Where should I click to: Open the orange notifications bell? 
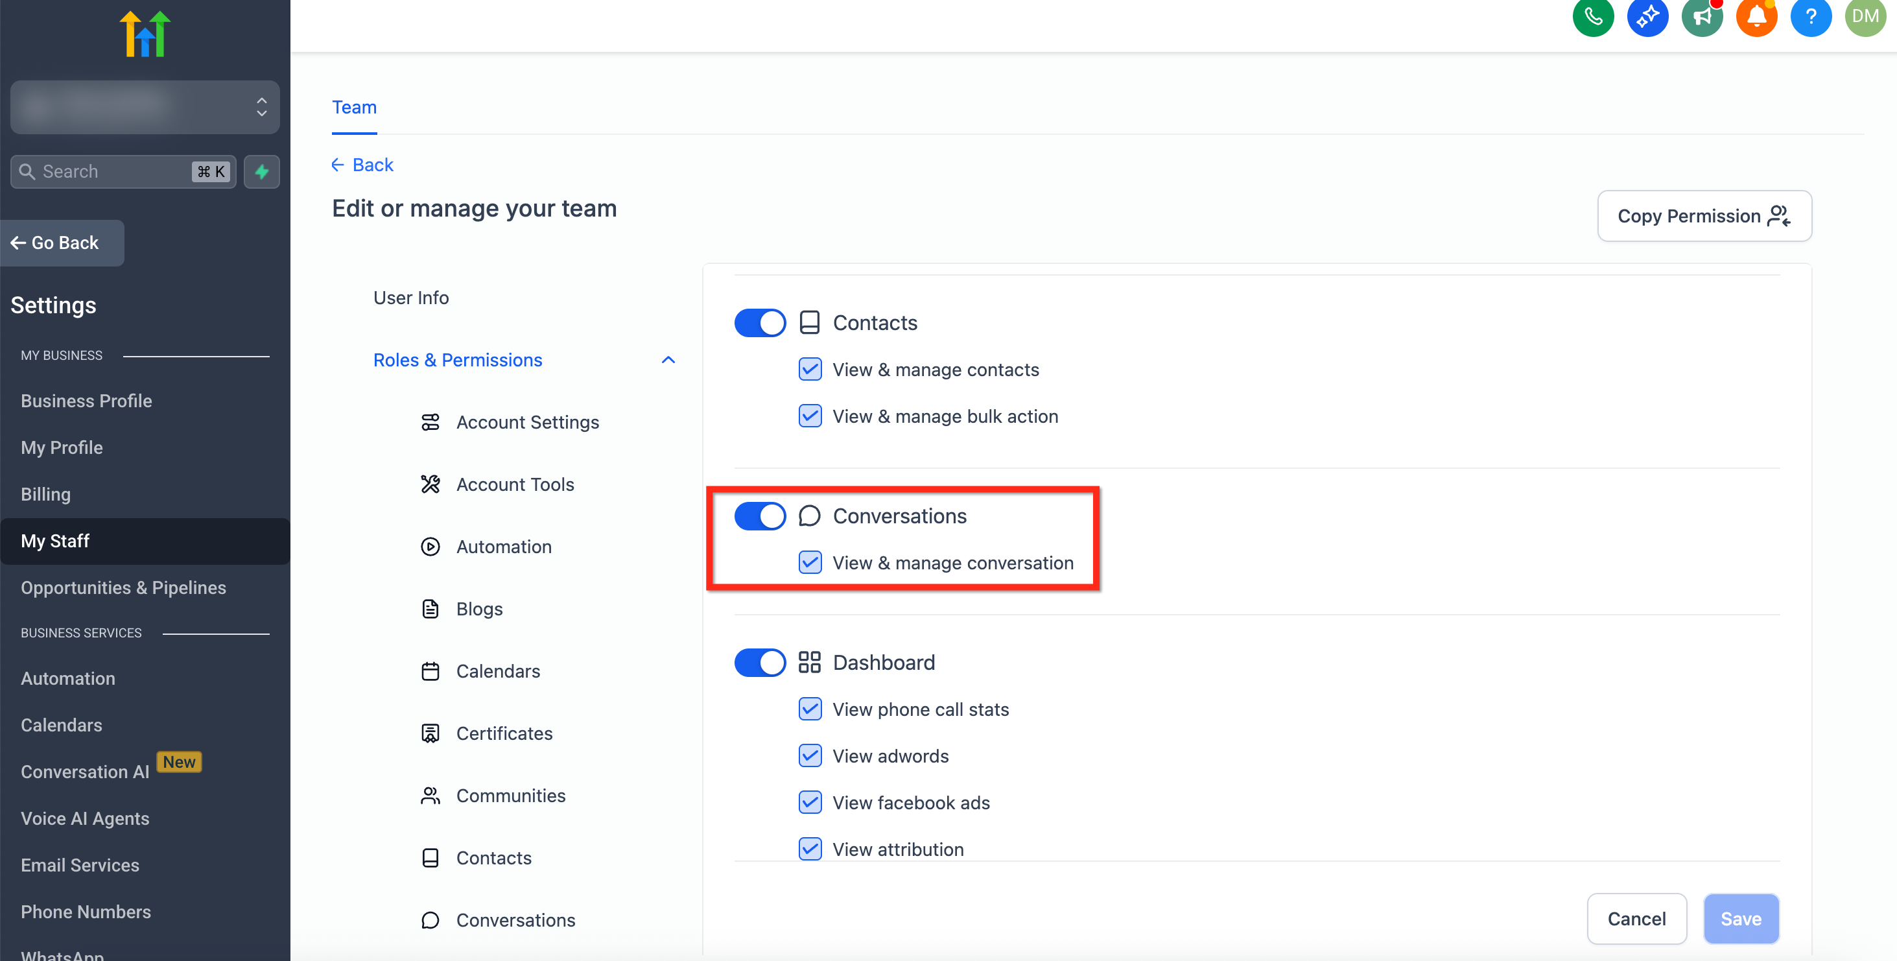[1756, 16]
